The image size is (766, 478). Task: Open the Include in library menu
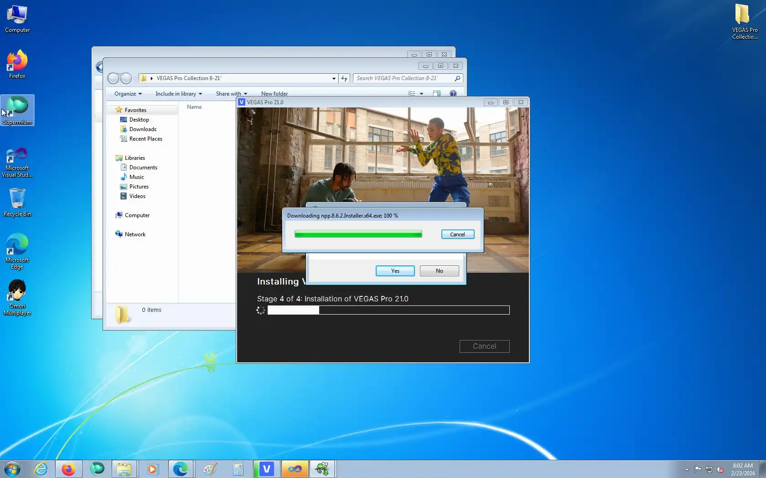179,94
